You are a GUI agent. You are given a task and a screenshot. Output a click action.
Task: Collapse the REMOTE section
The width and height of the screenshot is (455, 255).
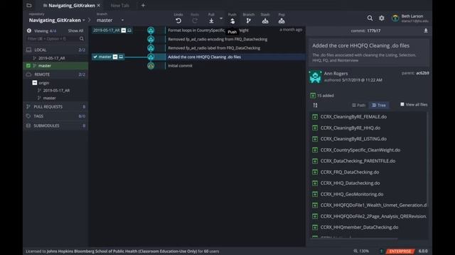pyautogui.click(x=55, y=74)
